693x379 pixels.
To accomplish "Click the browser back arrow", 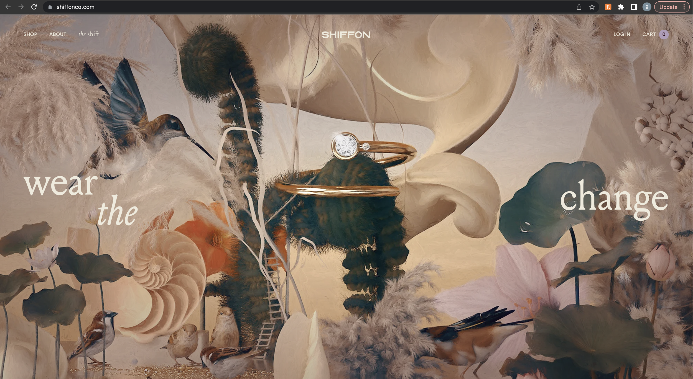I will [8, 7].
